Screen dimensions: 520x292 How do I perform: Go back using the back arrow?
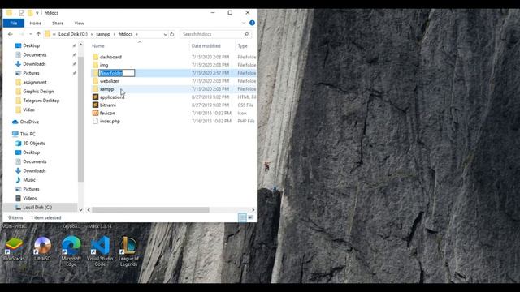[x=11, y=34]
